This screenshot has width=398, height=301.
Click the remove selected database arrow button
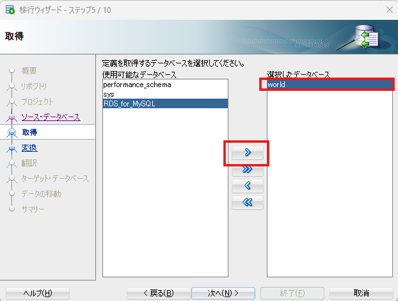click(x=248, y=186)
